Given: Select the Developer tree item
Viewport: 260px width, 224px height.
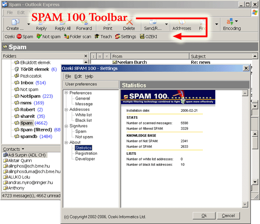Looking at the screenshot, I should point(85,159).
